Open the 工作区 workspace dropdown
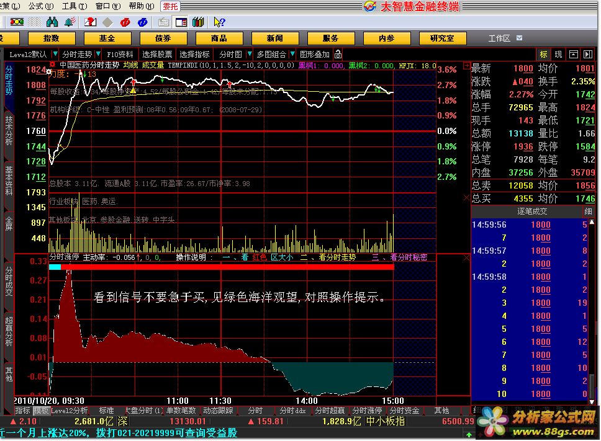Viewport: 601px width, 441px height. pos(520,38)
